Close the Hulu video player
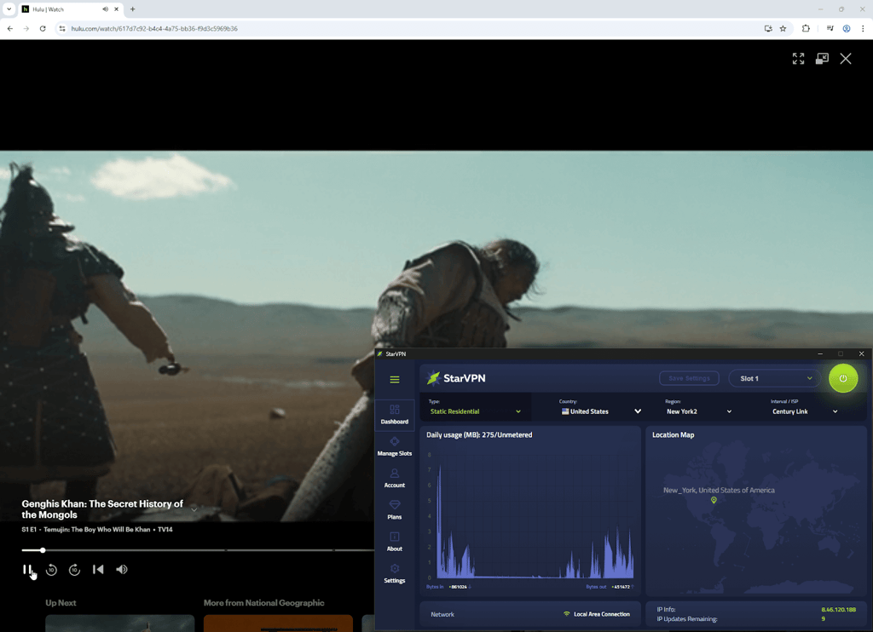This screenshot has height=632, width=873. 846,59
